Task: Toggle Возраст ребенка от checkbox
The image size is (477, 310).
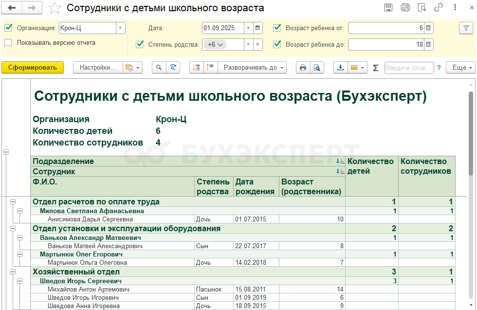Action: coord(277,28)
